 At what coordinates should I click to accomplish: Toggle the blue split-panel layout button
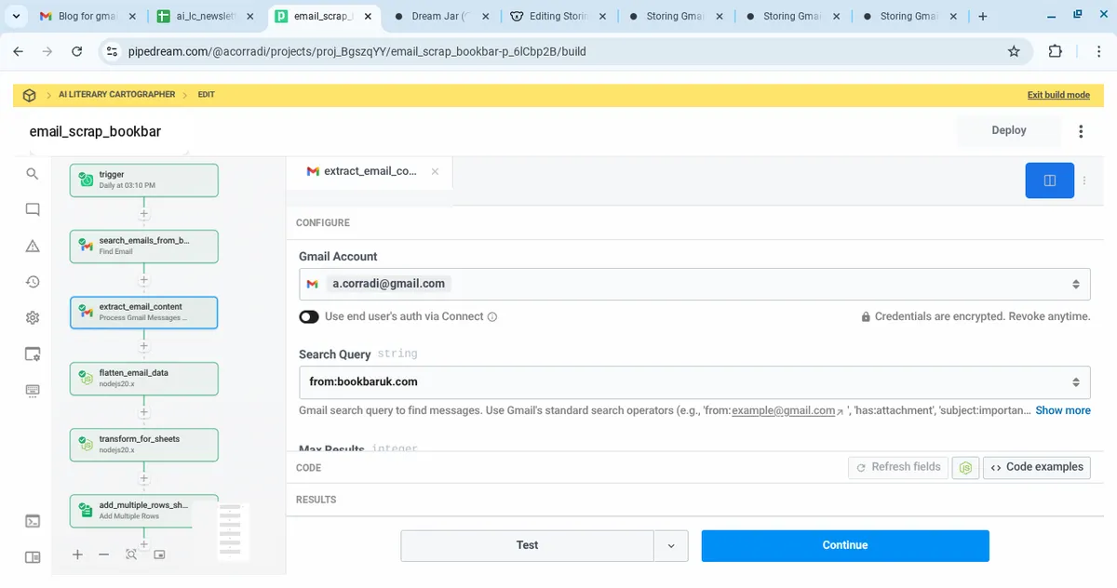point(1049,180)
